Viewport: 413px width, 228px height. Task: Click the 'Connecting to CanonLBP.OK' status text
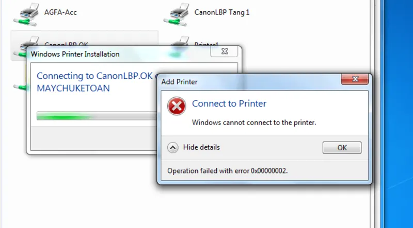point(94,76)
